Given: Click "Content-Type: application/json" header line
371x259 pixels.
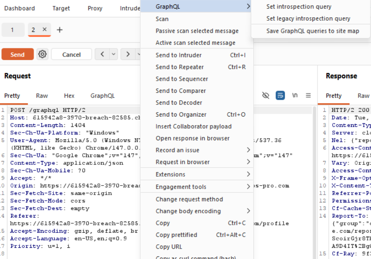Looking at the screenshot, I should pos(66,163).
